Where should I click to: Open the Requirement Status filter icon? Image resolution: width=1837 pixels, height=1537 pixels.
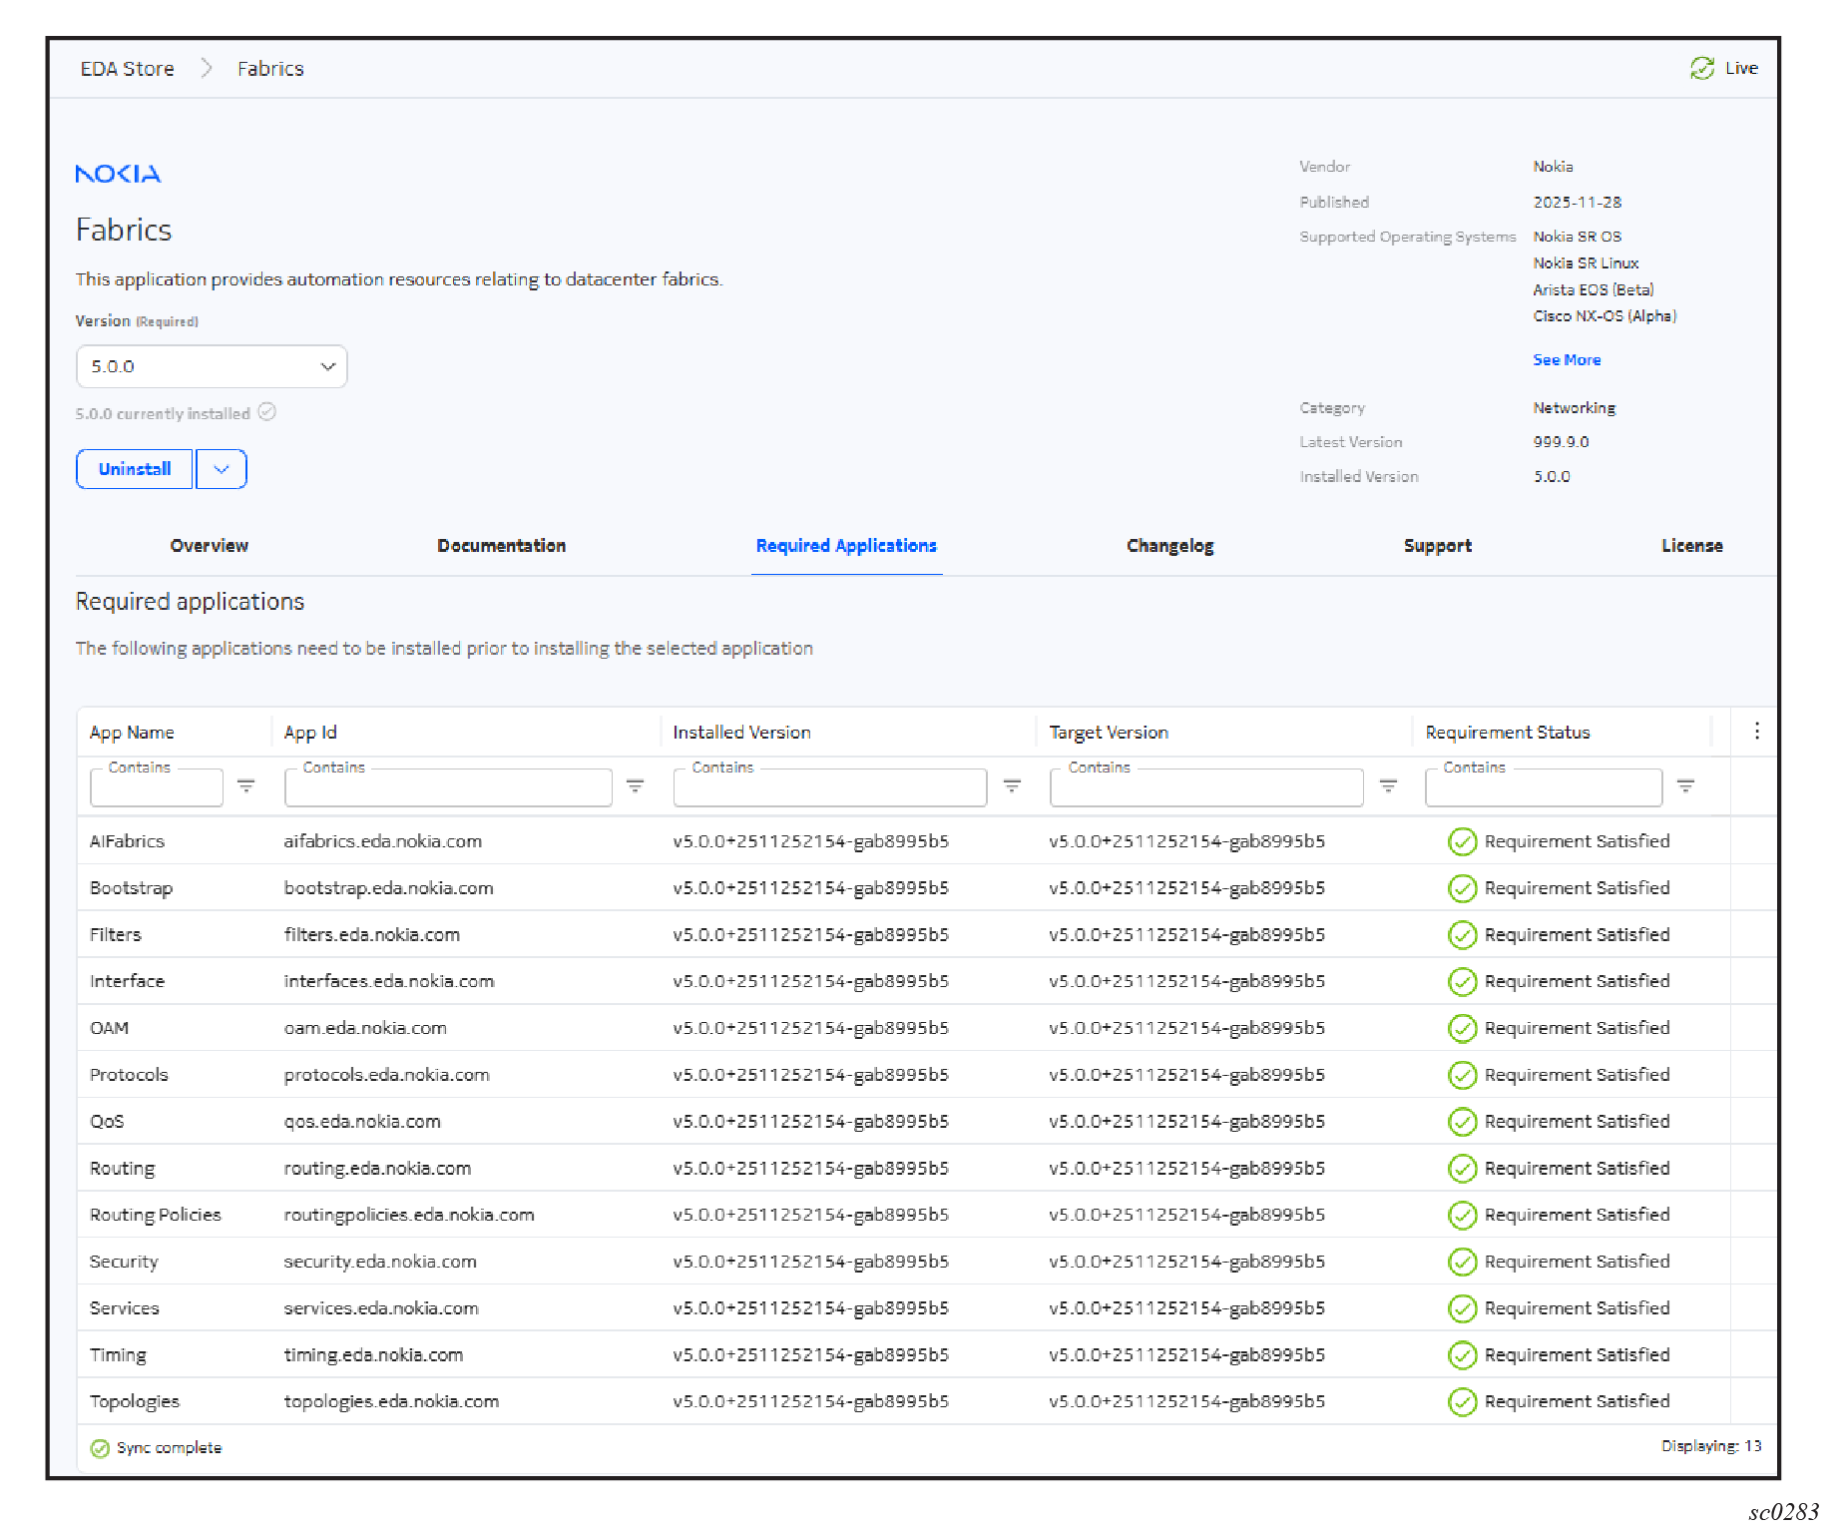click(x=1685, y=786)
